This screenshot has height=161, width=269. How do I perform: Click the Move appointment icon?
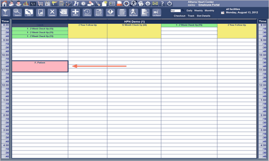pyautogui.click(x=75, y=12)
